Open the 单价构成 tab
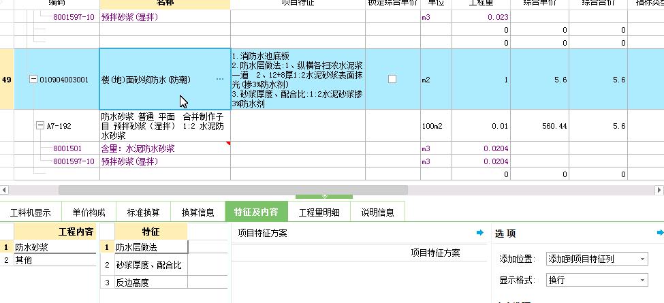The image size is (664, 303). click(x=89, y=212)
